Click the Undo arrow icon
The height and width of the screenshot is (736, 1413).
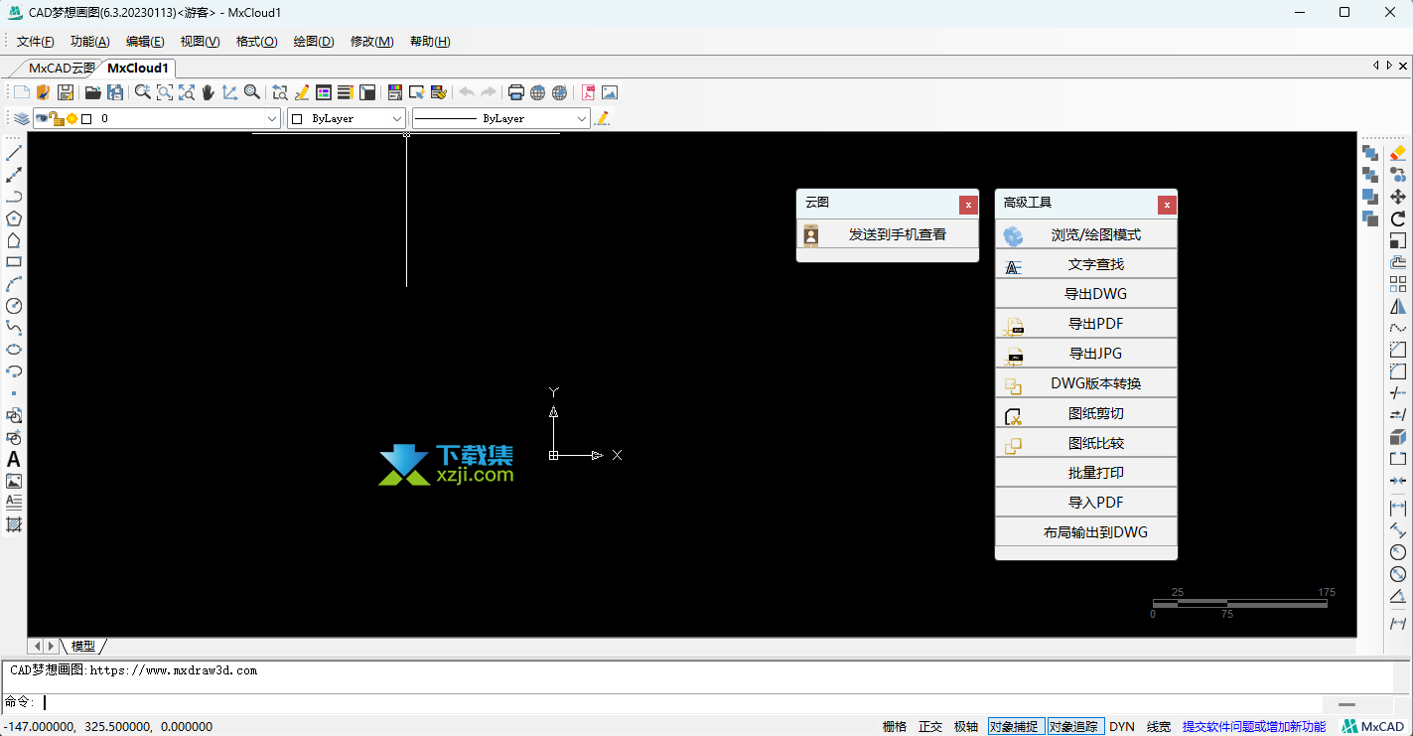[x=467, y=92]
